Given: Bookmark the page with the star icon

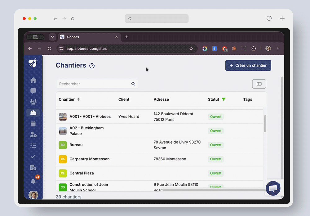Looking at the screenshot, I should pyautogui.click(x=191, y=48).
